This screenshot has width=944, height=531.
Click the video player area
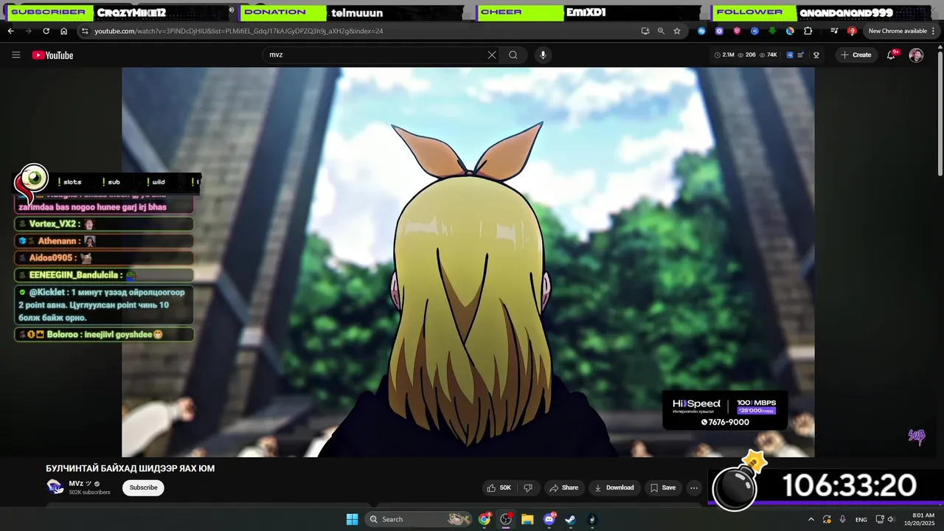point(468,262)
